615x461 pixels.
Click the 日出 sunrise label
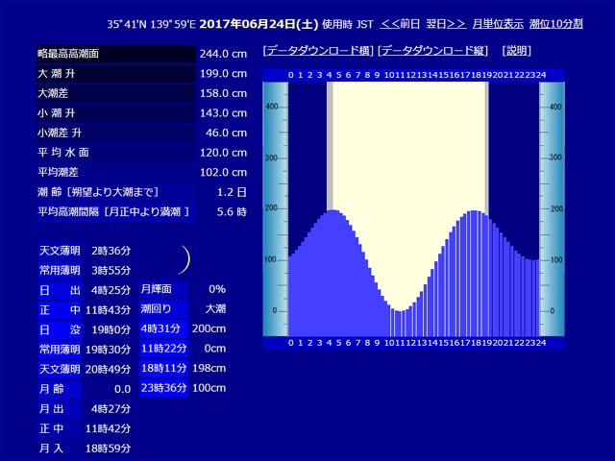coord(60,290)
